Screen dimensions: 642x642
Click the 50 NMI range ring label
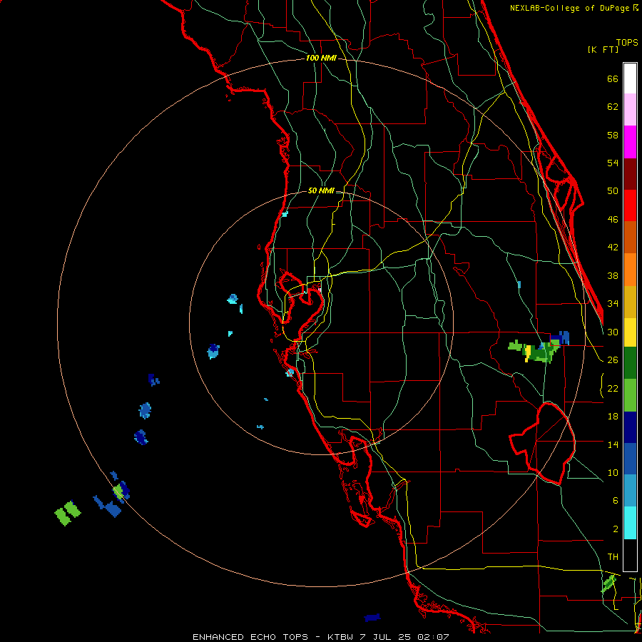point(321,190)
